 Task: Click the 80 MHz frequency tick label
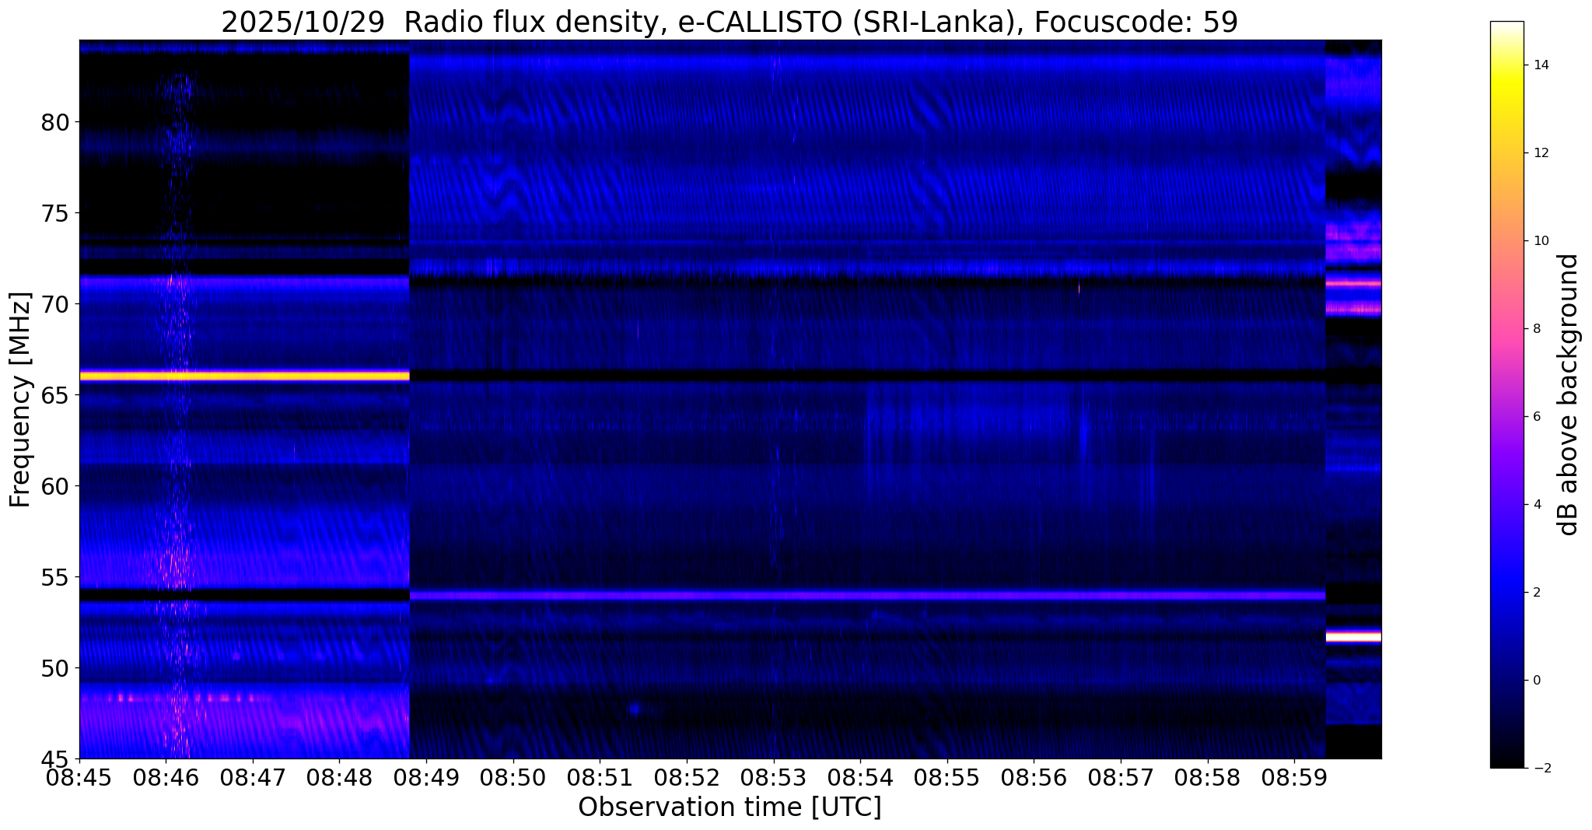pyautogui.click(x=54, y=122)
